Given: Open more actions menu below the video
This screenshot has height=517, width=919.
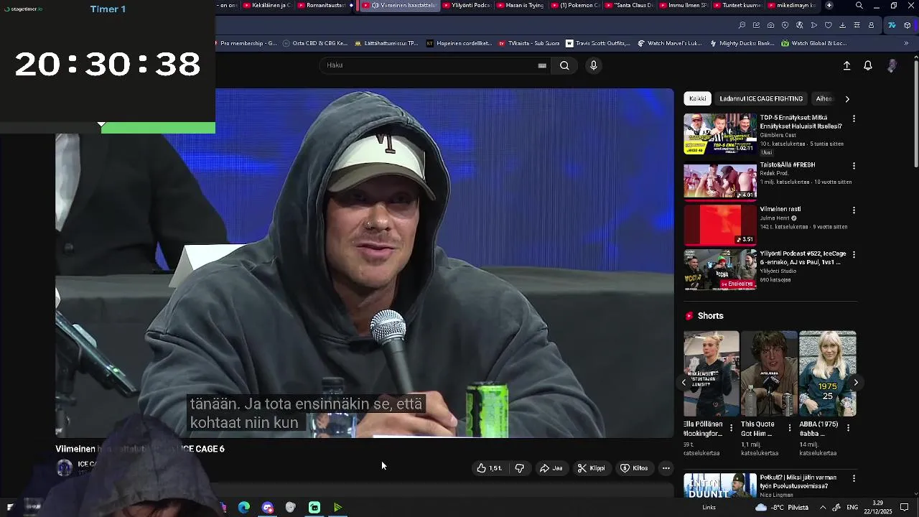Looking at the screenshot, I should (666, 468).
